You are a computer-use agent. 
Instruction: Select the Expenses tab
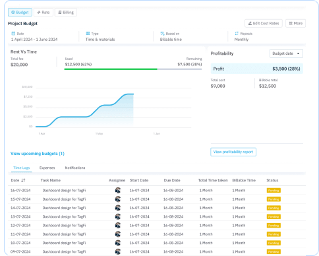47,168
